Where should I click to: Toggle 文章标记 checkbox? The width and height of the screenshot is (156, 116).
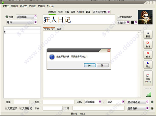click(x=21, y=108)
